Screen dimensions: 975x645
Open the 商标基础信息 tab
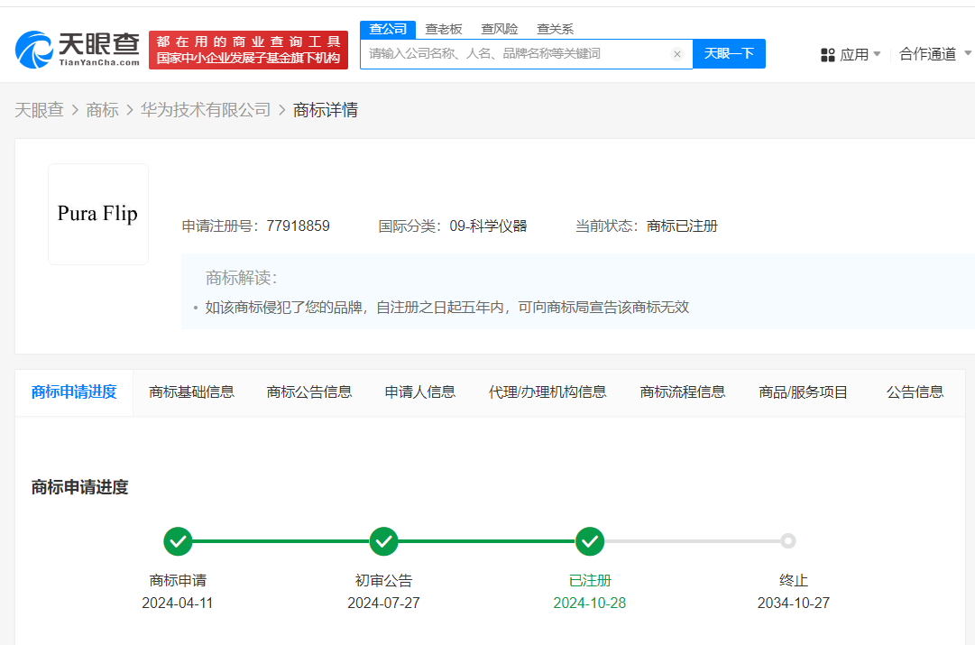click(x=191, y=392)
